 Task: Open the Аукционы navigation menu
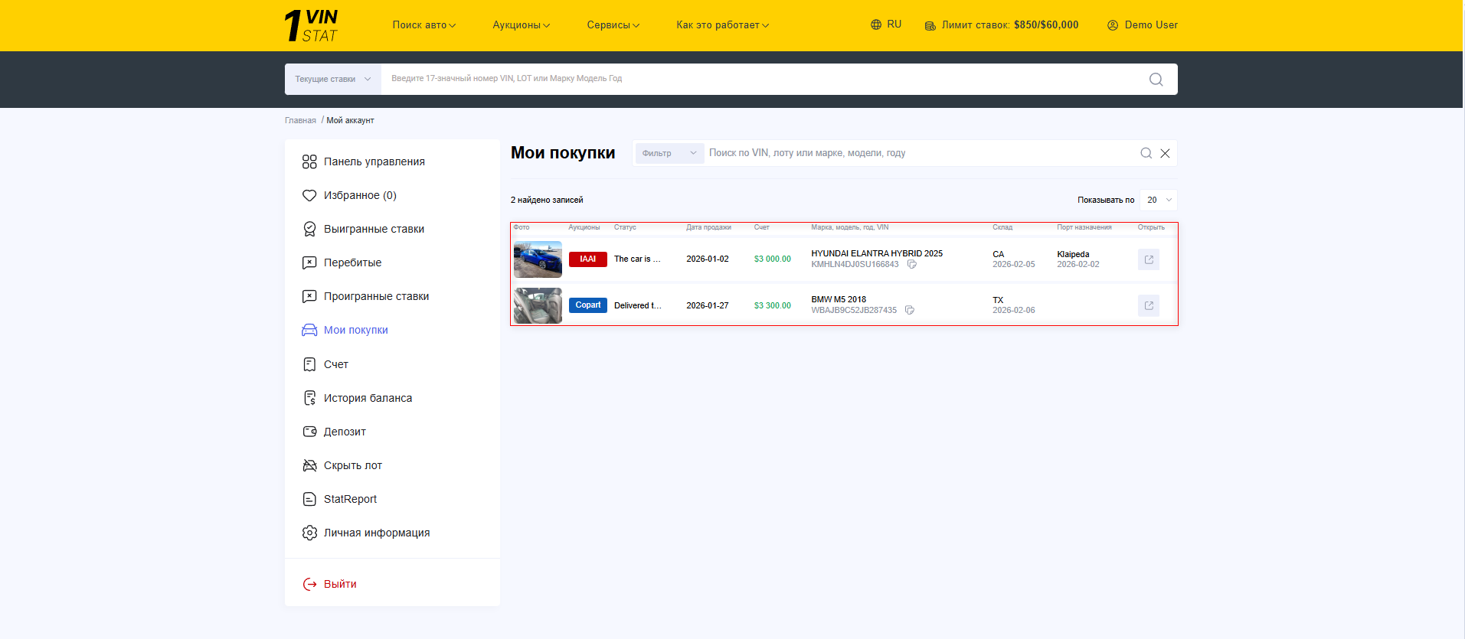[521, 25]
